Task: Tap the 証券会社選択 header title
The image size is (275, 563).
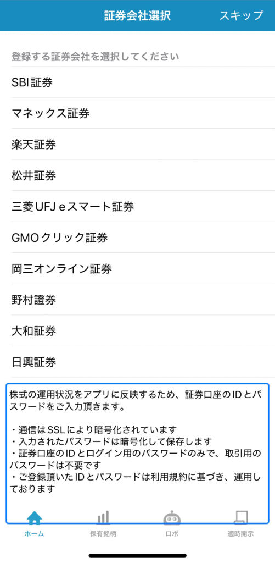Action: point(137,15)
